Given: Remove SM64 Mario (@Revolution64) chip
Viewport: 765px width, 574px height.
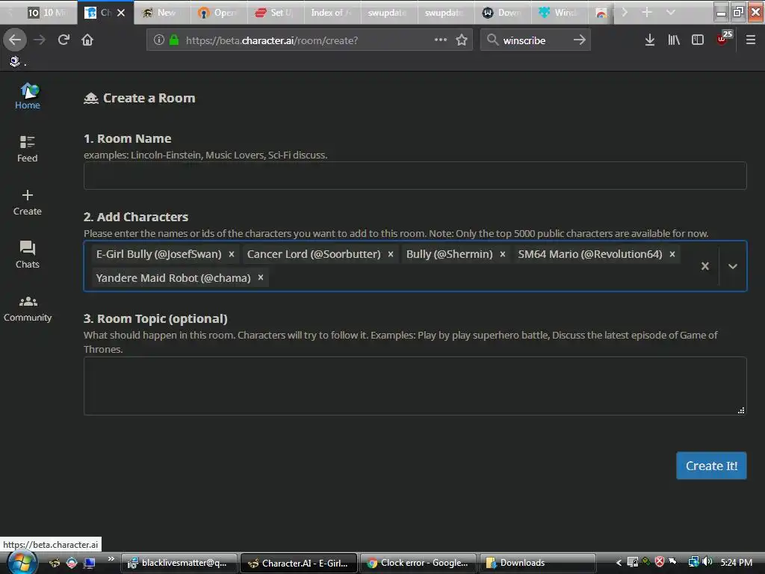Looking at the screenshot, I should pos(672,254).
